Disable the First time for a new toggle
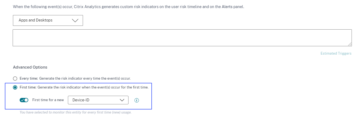 click(24, 100)
